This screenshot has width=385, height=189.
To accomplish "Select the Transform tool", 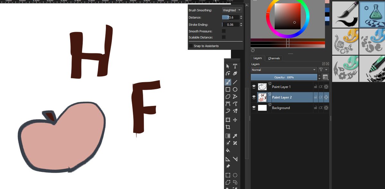I will click(228, 120).
